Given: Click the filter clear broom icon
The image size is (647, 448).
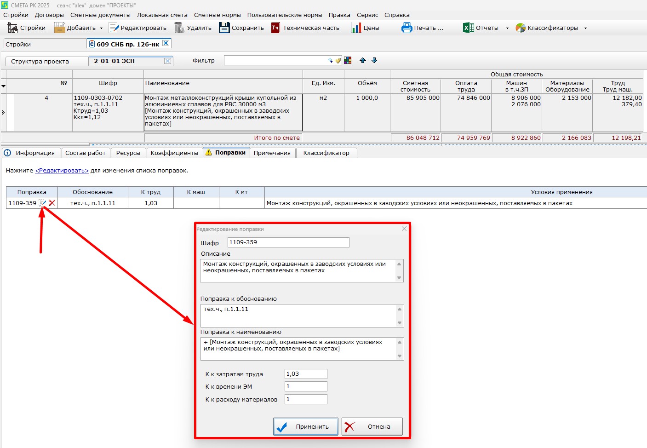Looking at the screenshot, I should point(338,61).
